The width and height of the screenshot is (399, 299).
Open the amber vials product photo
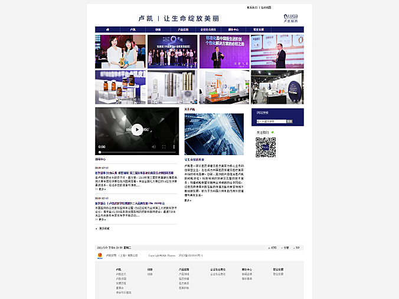click(120, 87)
